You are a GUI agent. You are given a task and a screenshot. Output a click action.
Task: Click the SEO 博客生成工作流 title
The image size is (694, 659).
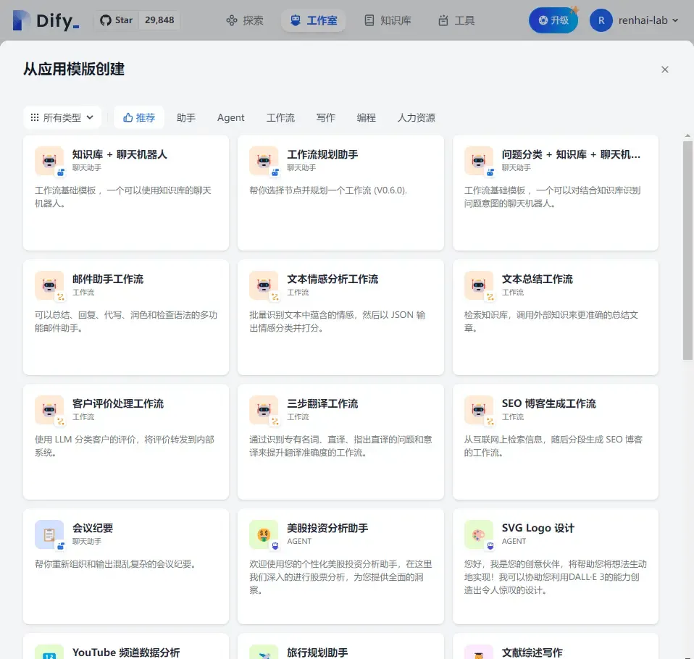click(549, 403)
